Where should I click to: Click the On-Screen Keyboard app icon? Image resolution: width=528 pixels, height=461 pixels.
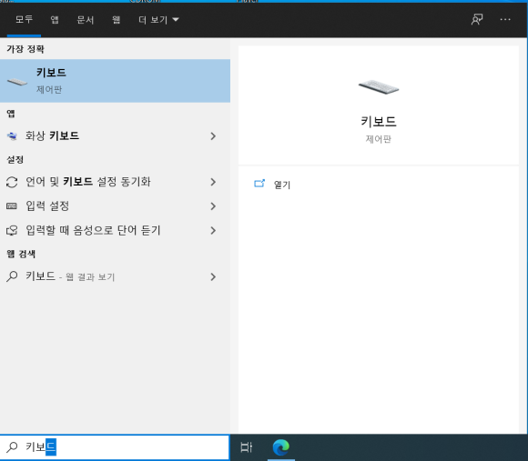point(12,135)
